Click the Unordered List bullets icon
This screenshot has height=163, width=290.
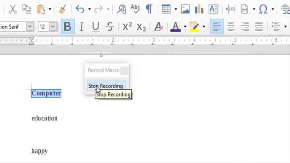tap(276, 26)
